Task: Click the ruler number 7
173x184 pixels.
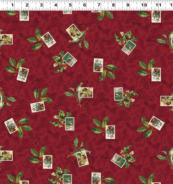Action: tap(99, 5)
